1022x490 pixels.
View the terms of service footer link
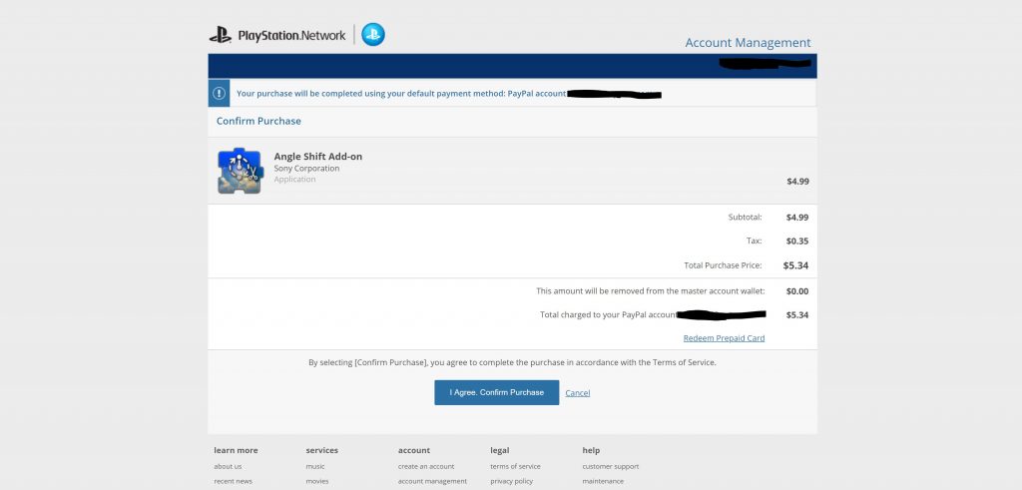515,466
